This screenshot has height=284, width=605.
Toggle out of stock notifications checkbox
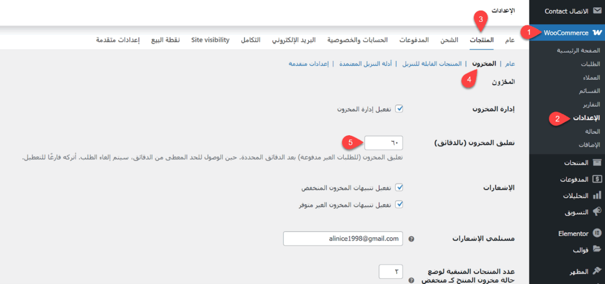400,205
